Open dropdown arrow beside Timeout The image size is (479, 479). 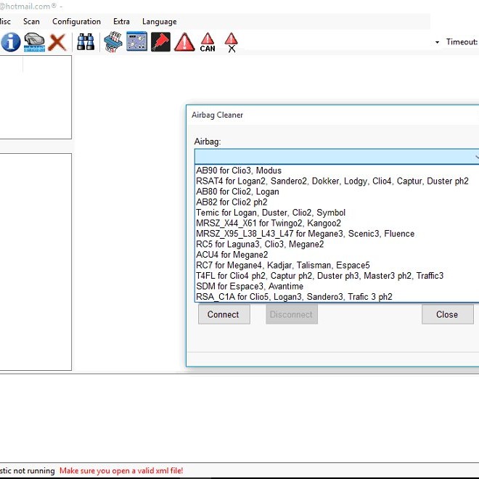pos(437,42)
